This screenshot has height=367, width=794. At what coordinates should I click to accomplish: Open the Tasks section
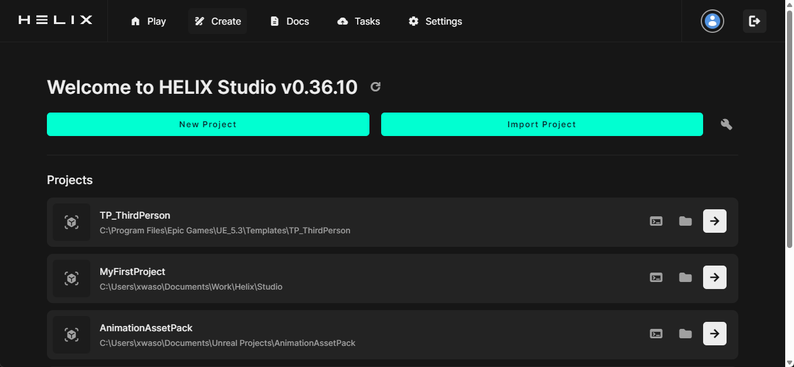359,21
